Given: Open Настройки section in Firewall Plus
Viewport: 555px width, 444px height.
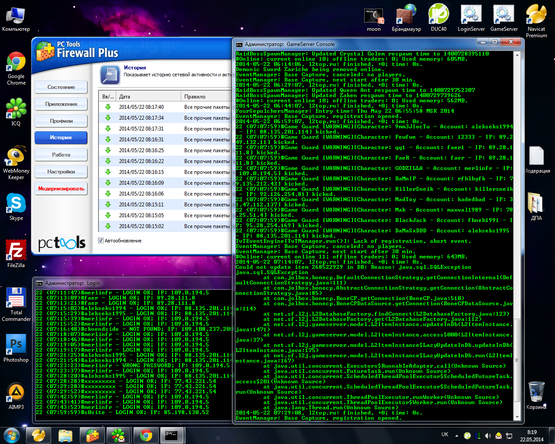Looking at the screenshot, I should 61,172.
